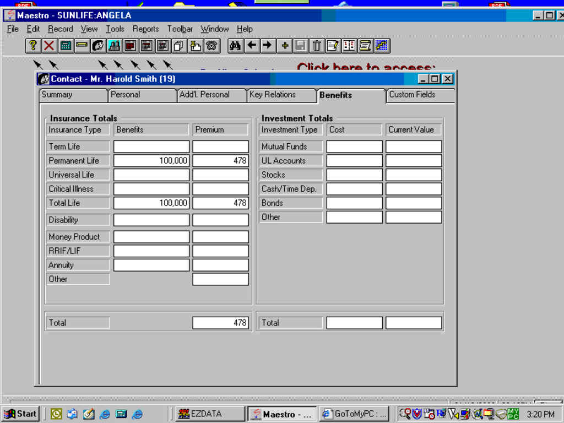Click the Term Life Benefits field
Image resolution: width=564 pixels, height=423 pixels.
[x=151, y=147]
